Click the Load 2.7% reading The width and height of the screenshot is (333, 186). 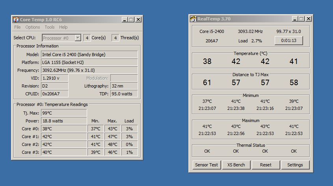click(250, 41)
